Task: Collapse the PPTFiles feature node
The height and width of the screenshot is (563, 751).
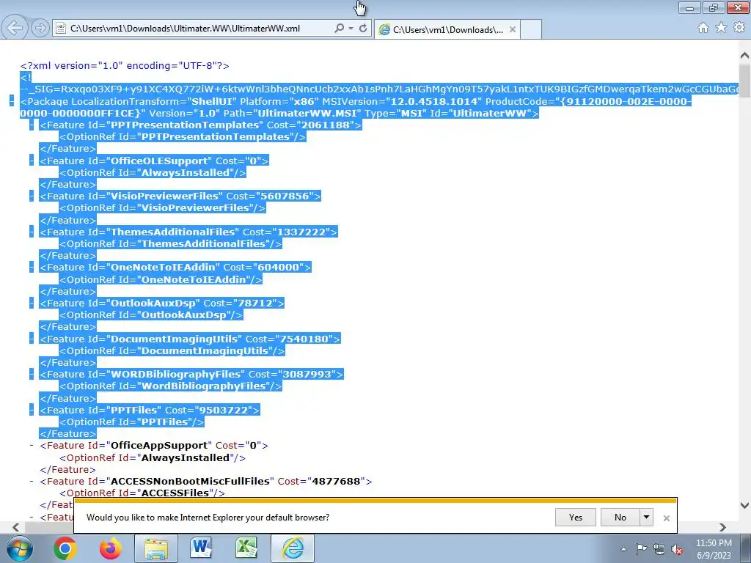Action: pos(32,410)
